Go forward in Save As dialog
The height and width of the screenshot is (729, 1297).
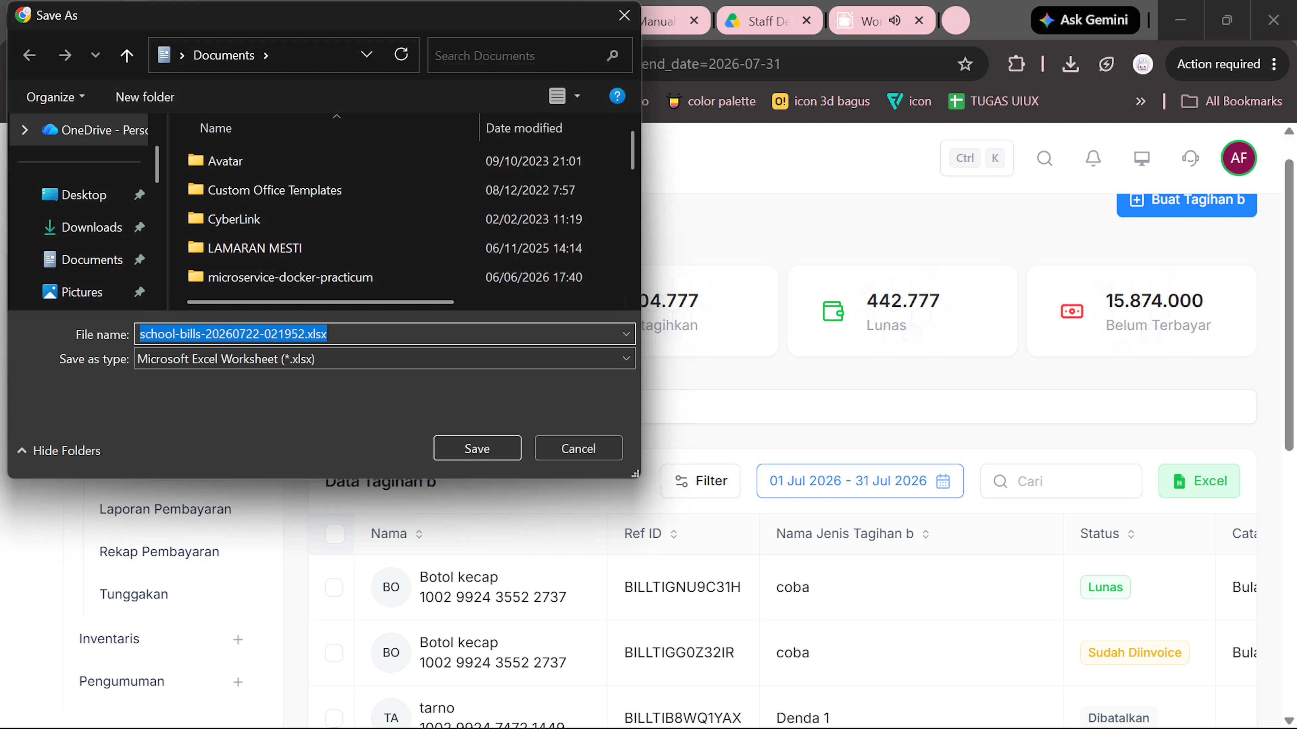coord(65,55)
